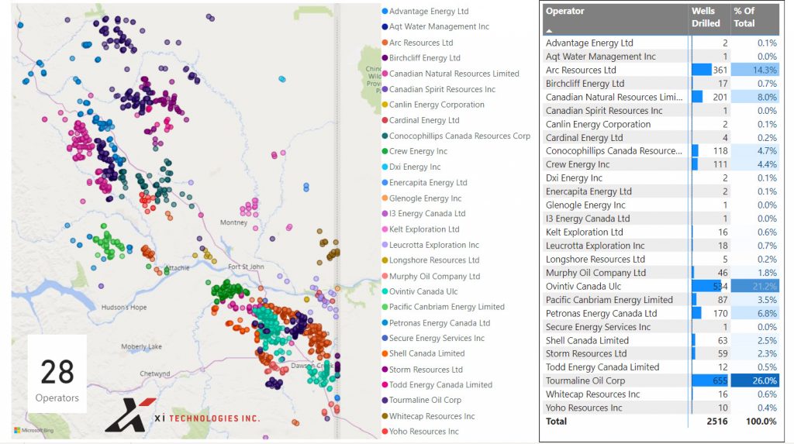Click Tourmaline Oil Corp row in table
The image size is (794, 444).
661,380
